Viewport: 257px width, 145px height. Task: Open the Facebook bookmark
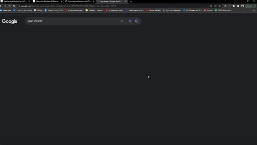[53, 10]
